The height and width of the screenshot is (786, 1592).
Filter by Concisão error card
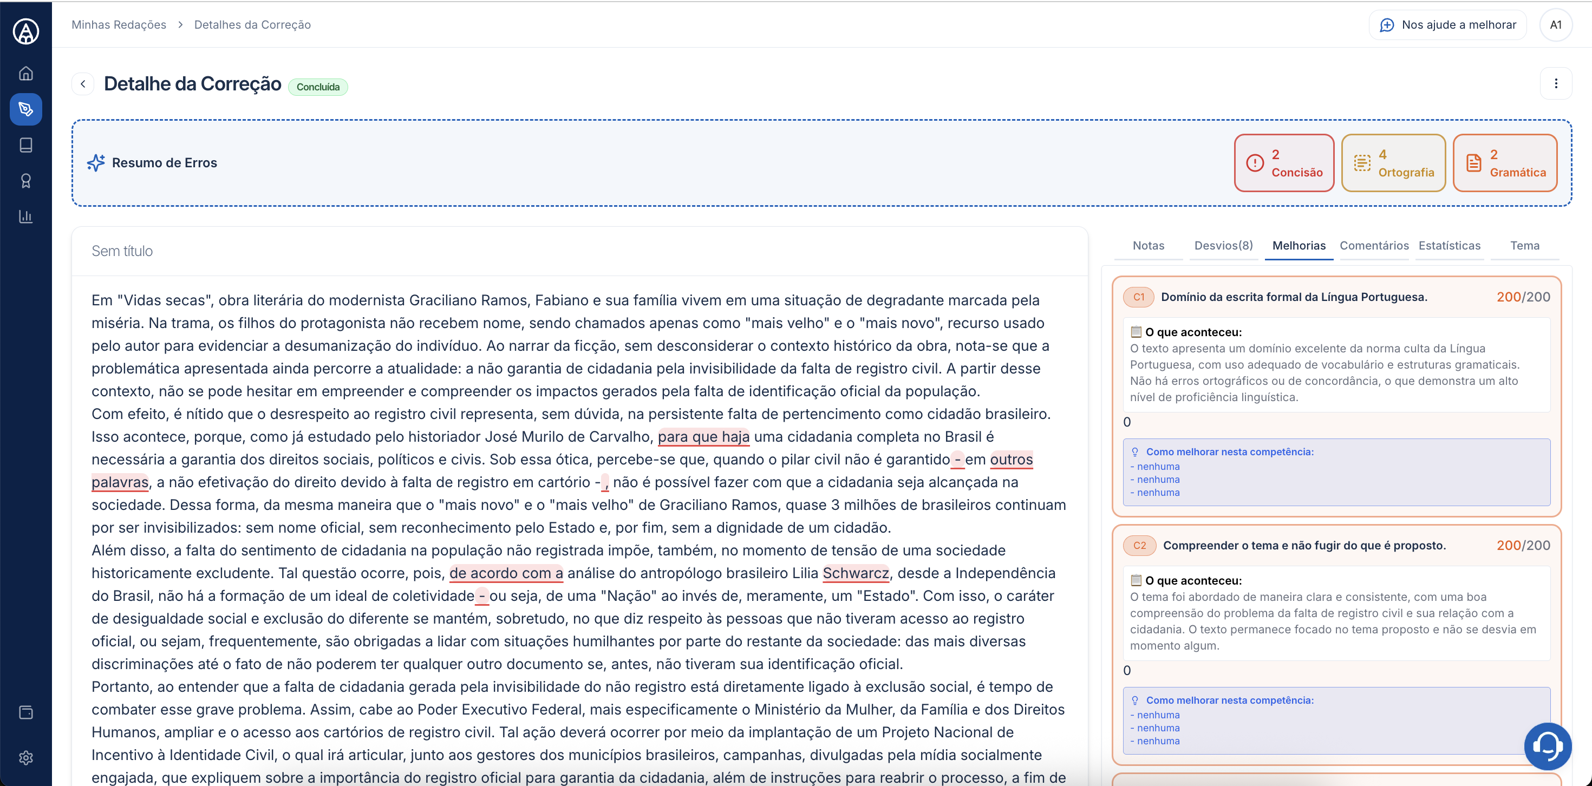1283,163
